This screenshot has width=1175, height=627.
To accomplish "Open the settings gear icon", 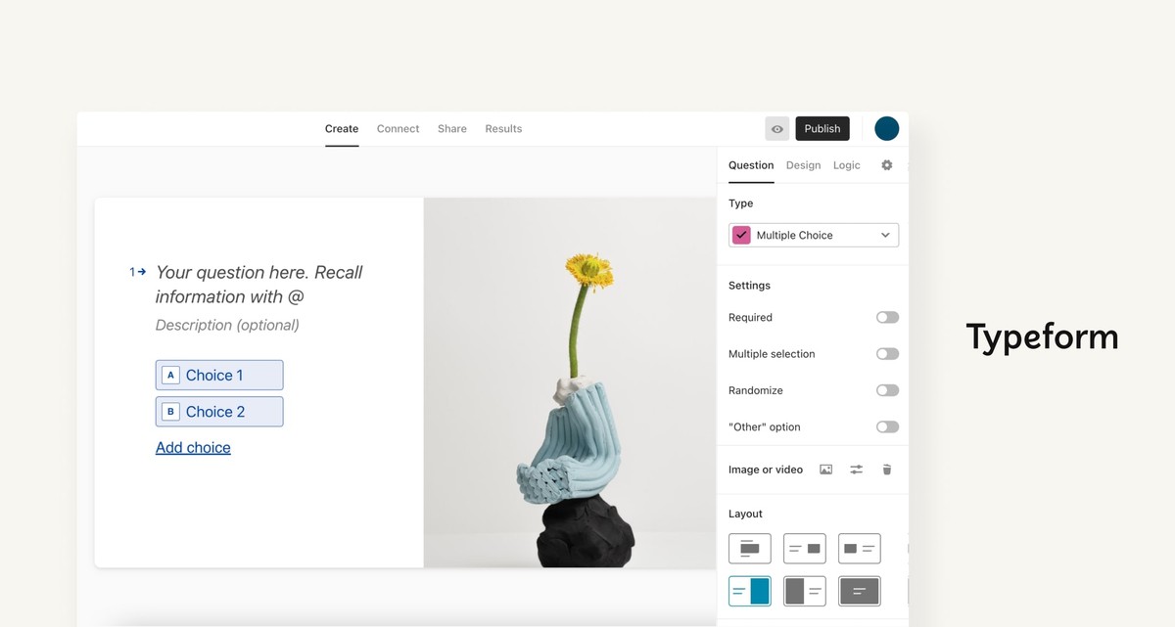I will [887, 165].
